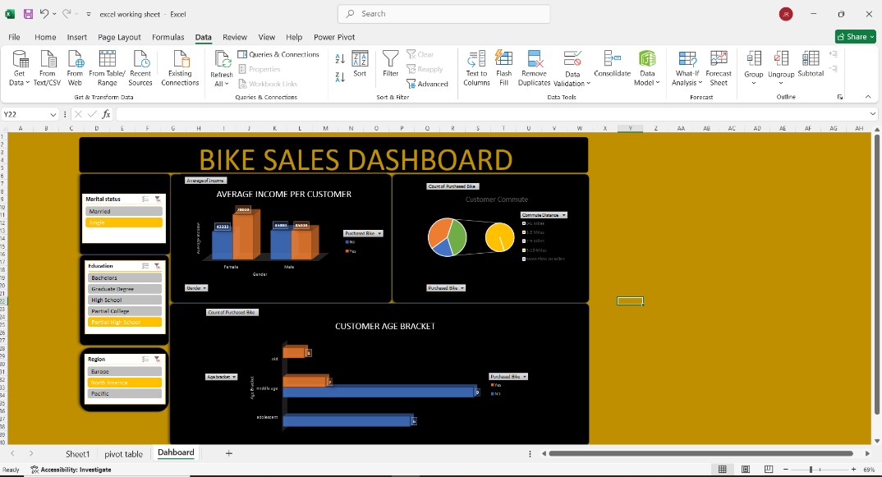Expand the Name Box dropdown
This screenshot has height=477, width=882.
click(53, 114)
